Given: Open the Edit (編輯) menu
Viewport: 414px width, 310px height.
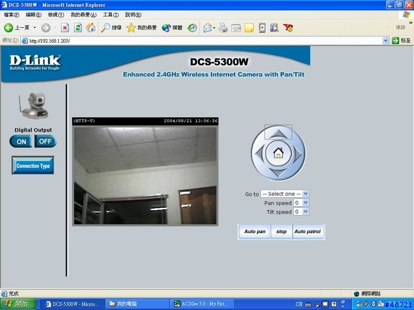Looking at the screenshot, I should [x=34, y=15].
